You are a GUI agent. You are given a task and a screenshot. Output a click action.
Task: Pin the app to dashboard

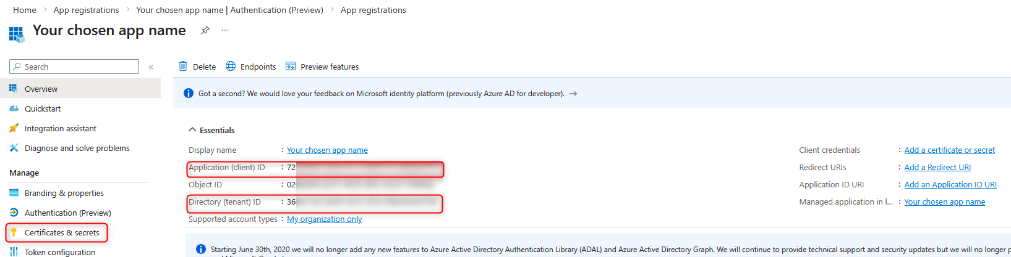pyautogui.click(x=205, y=30)
